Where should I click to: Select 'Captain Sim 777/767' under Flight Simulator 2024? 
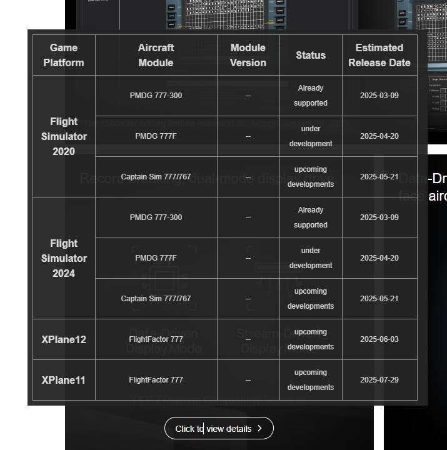click(x=156, y=299)
